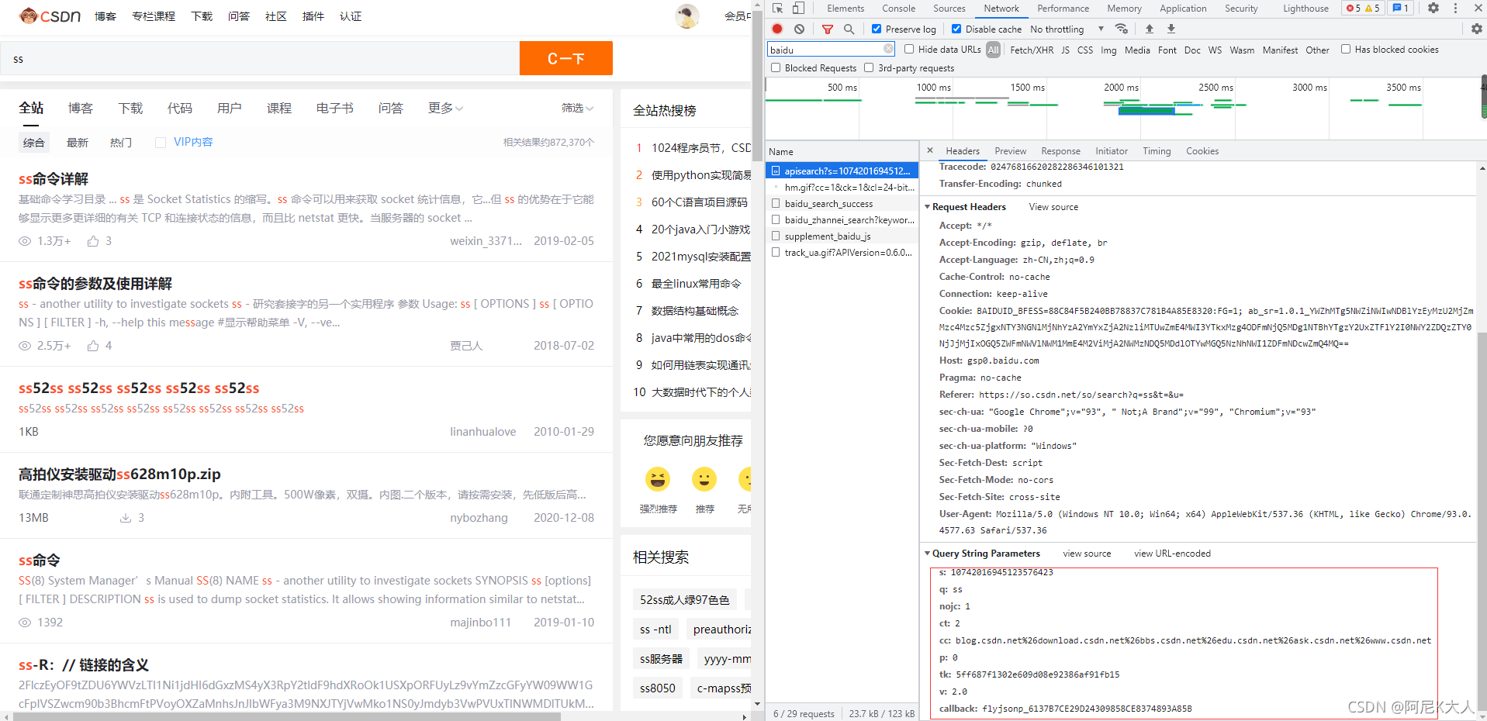Open network conditions wifi icon
Screen dimensions: 1487x721
tap(1122, 29)
